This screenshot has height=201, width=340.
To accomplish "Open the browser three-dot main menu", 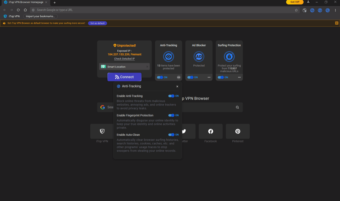I will pos(335,10).
